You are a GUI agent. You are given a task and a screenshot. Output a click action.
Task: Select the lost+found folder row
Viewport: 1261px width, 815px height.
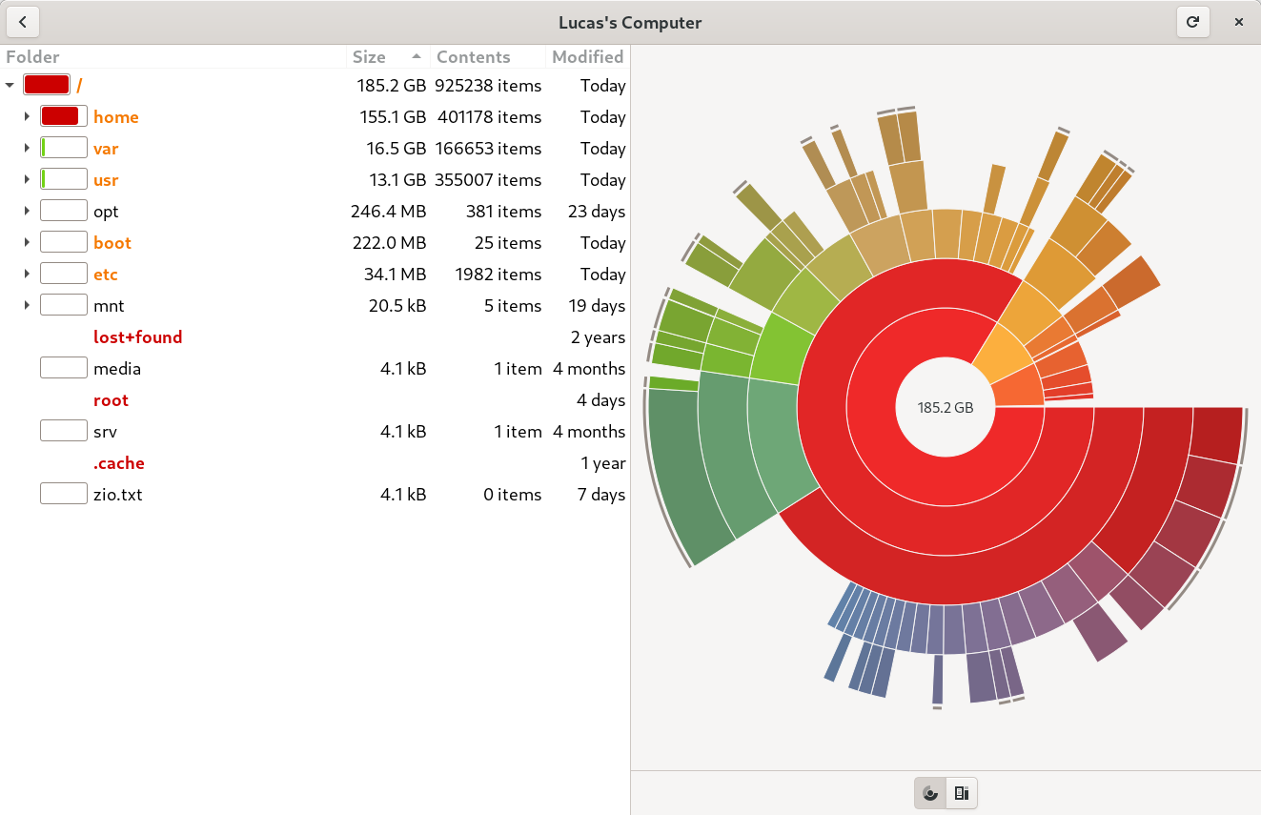point(137,337)
